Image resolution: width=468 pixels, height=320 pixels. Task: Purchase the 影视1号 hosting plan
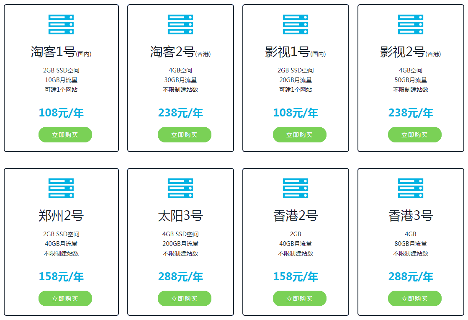pyautogui.click(x=300, y=134)
